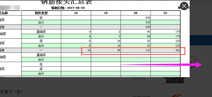Click value 179 in the 基础梁 row
Image resolution: width=212 pixels, height=97 pixels.
coord(178,32)
